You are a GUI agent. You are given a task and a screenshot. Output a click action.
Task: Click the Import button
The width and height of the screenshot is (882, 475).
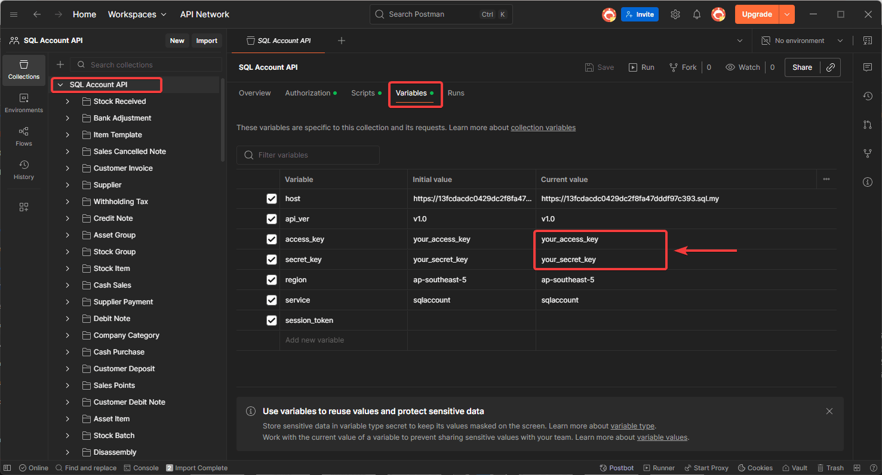click(x=207, y=41)
